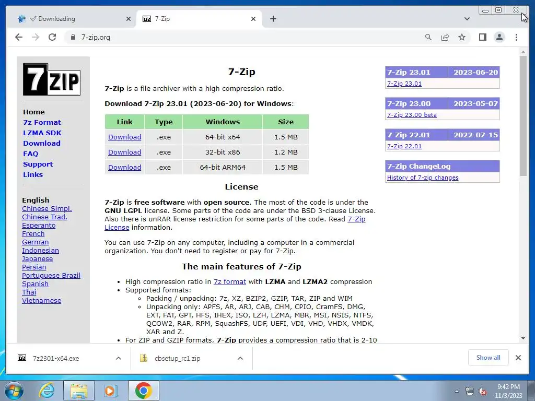The image size is (535, 401).
Task: Open a new tab with the plus button
Action: (273, 19)
